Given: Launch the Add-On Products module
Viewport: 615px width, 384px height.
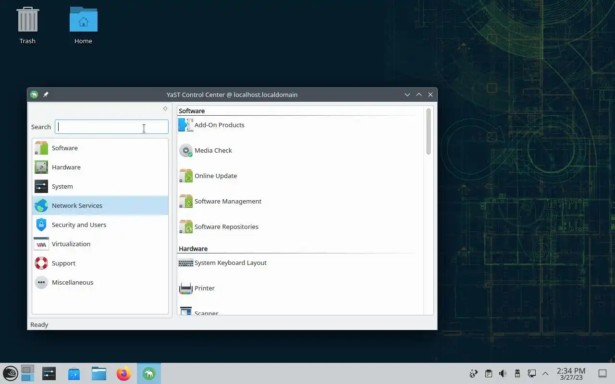Looking at the screenshot, I should click(211, 125).
